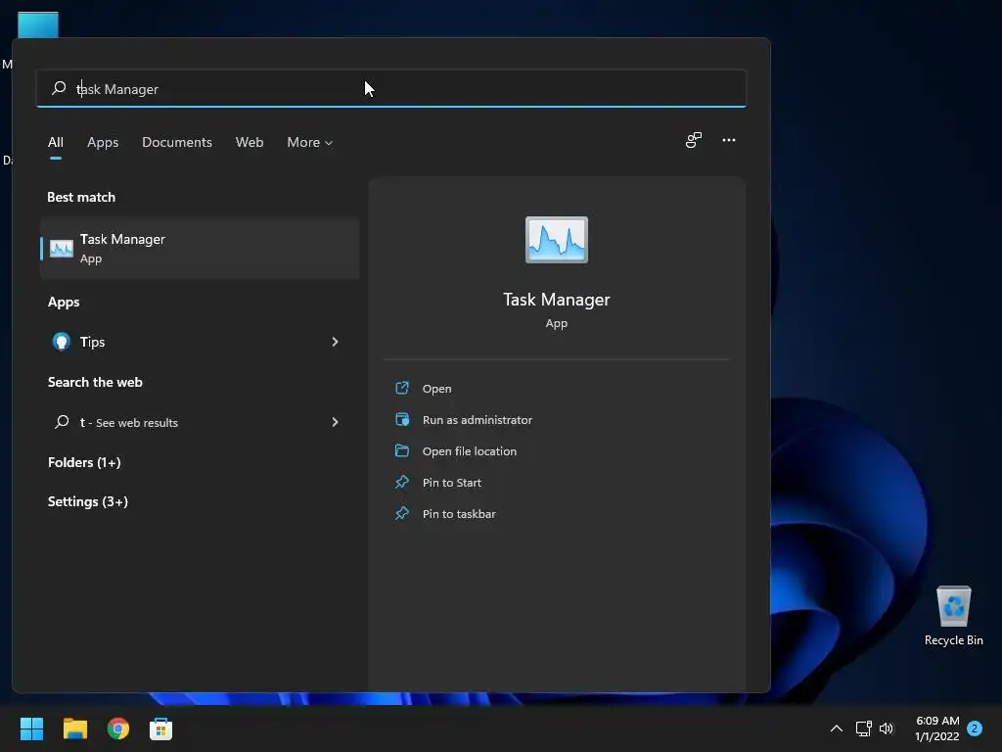Click the Task Manager title in the details pane
The image size is (1002, 752).
tap(556, 300)
